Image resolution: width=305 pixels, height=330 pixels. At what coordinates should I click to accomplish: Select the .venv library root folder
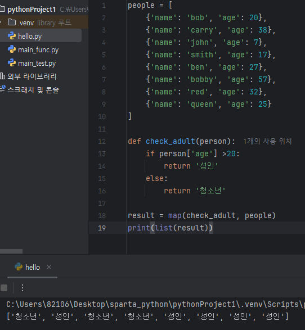point(44,22)
